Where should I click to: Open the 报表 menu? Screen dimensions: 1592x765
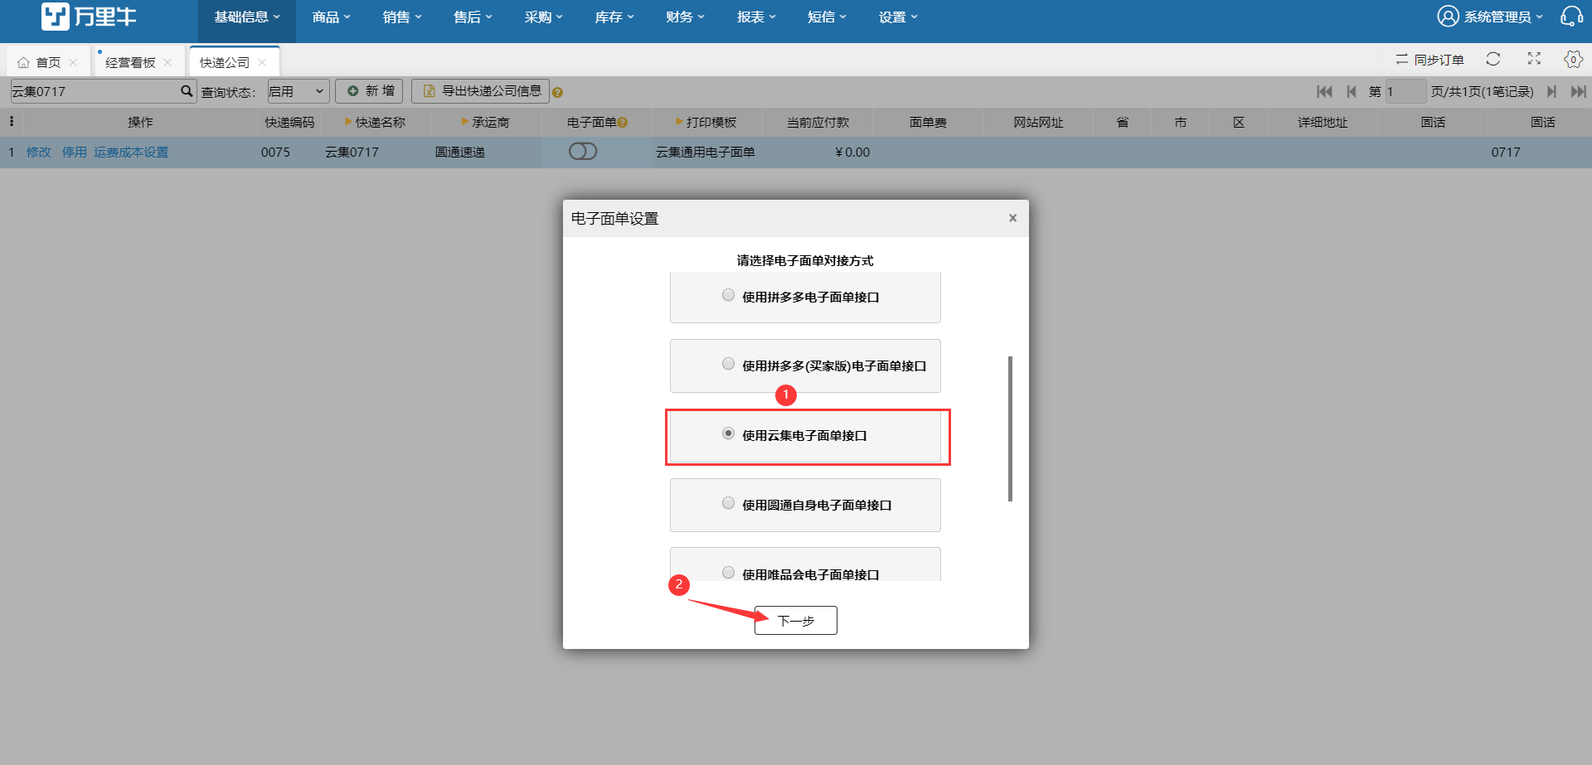click(x=756, y=17)
